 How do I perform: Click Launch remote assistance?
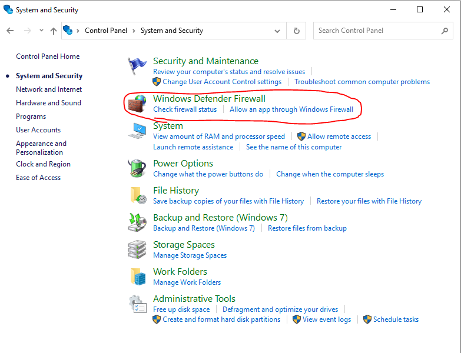193,147
